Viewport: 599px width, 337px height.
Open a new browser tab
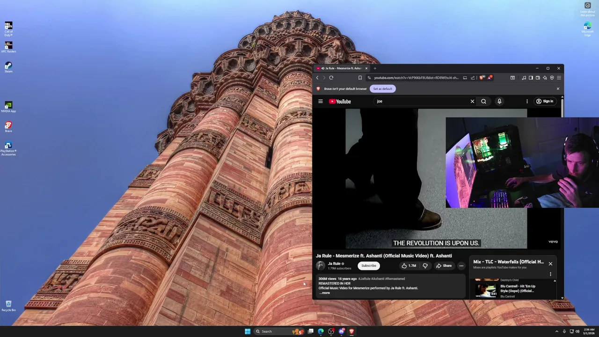click(375, 68)
